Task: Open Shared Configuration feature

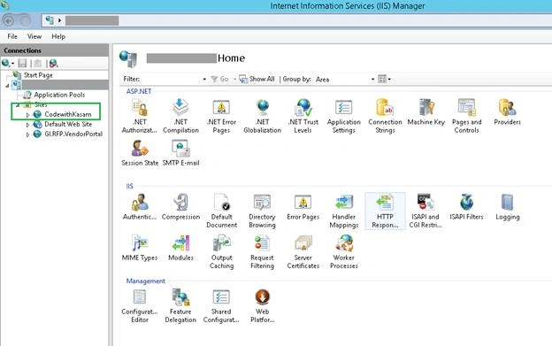Action: [221, 305]
